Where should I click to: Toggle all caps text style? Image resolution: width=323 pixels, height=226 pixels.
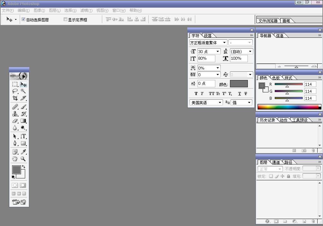tap(212, 94)
